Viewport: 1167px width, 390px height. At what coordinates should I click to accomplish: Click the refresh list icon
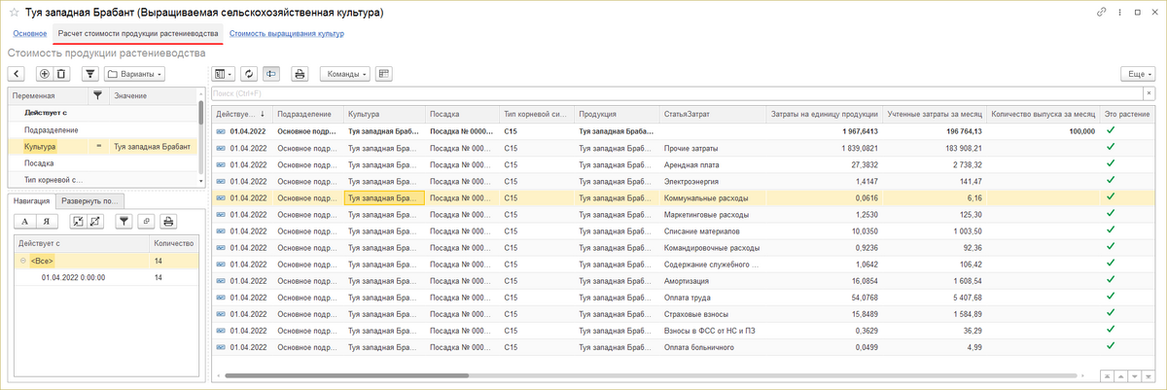pos(249,74)
